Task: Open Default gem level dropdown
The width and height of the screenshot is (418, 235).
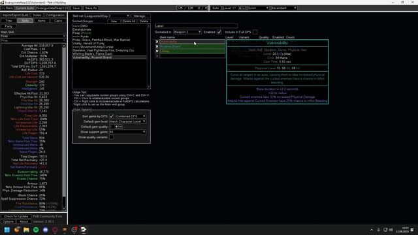Action: point(127,121)
